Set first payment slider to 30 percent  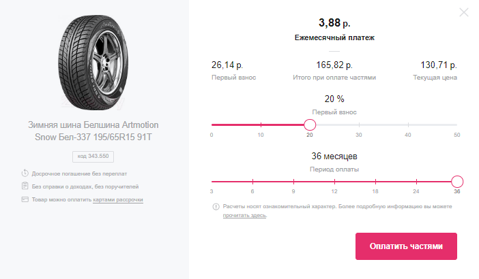[359, 125]
